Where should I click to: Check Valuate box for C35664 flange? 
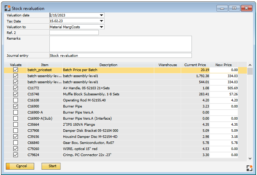(15, 125)
